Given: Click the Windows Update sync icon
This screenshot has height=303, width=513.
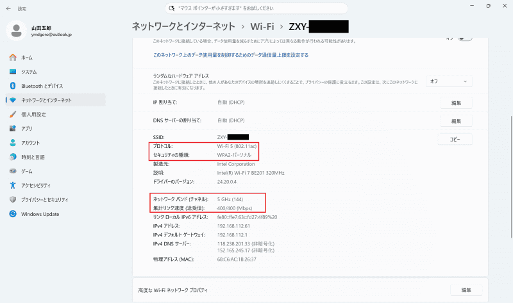Looking at the screenshot, I should click(13, 214).
